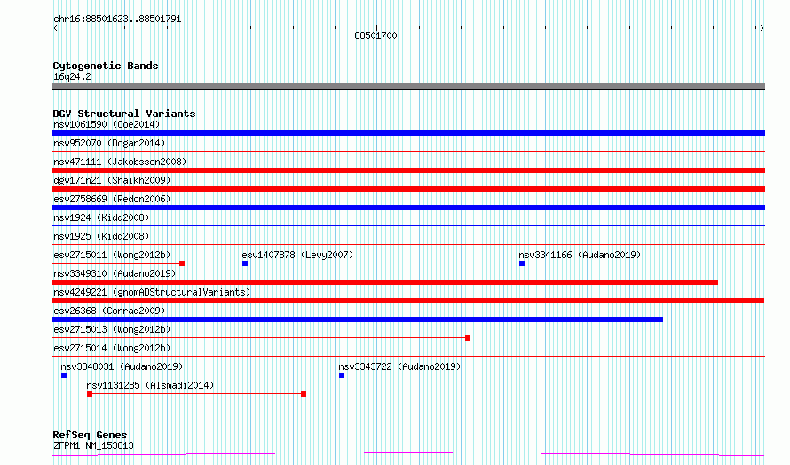This screenshot has height=465, width=790.
Task: Click red end marker of esv2715011
Action: pyautogui.click(x=182, y=264)
